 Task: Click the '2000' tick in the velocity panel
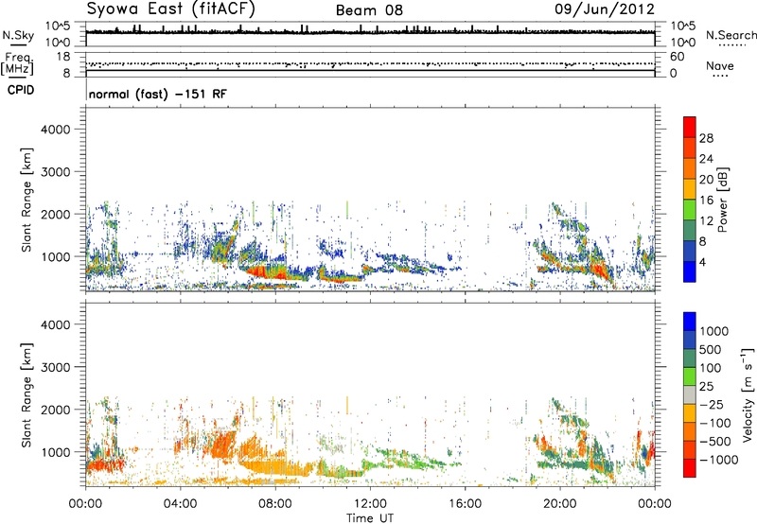pos(56,410)
